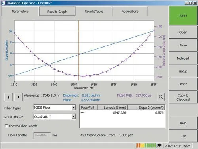This screenshot has height=149, width=198.
Task: Go to the Acquisitions tab
Action: (130, 12)
